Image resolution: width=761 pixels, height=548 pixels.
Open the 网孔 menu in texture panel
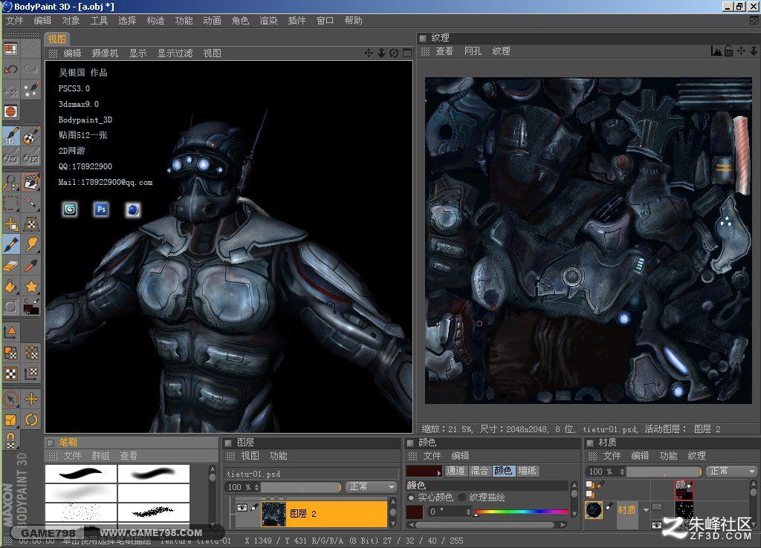[x=473, y=51]
